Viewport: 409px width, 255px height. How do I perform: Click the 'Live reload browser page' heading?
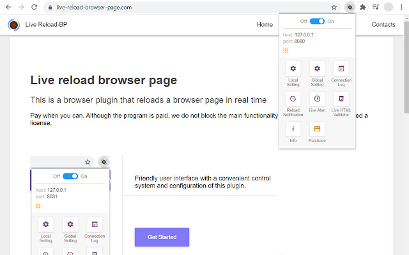104,80
